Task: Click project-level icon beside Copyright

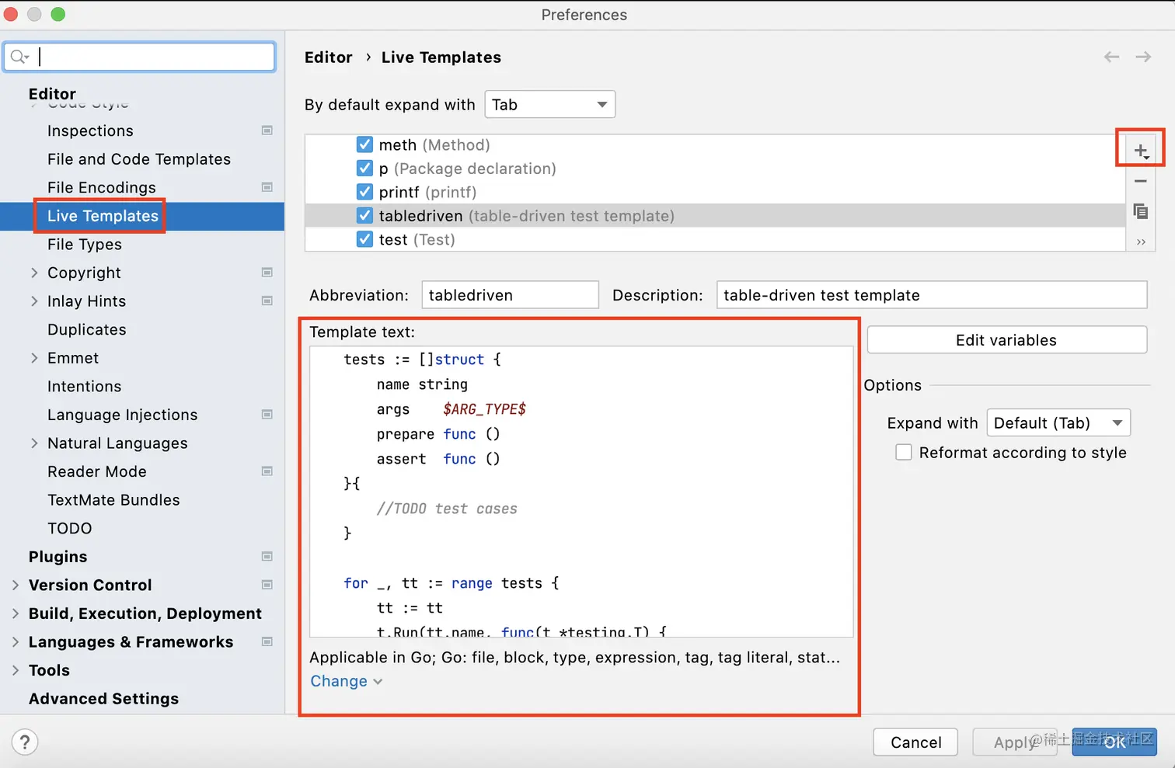Action: [x=267, y=273]
